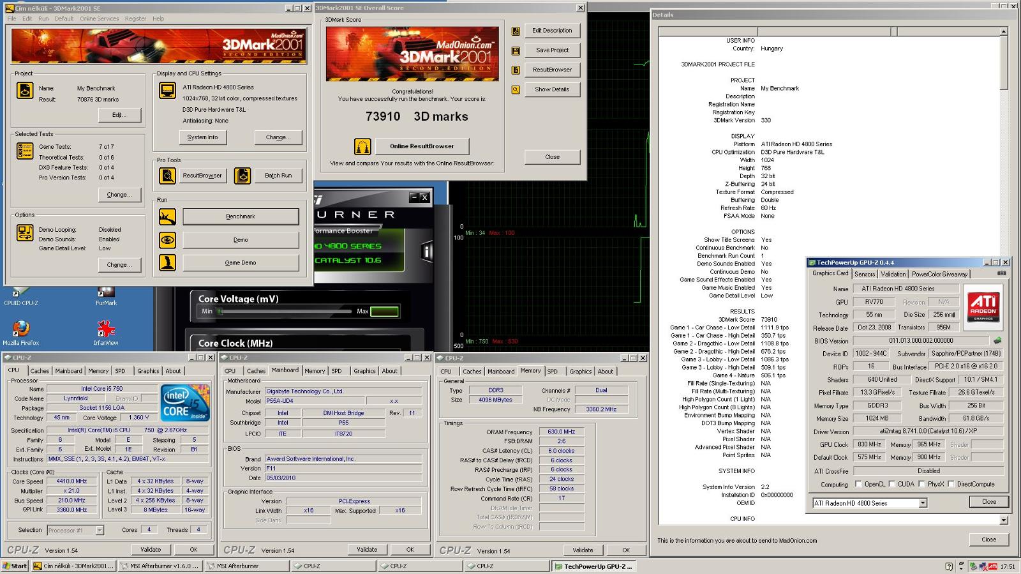This screenshot has height=574, width=1021.
Task: Click the Details scrollbar down arrow
Action: pyautogui.click(x=1004, y=520)
